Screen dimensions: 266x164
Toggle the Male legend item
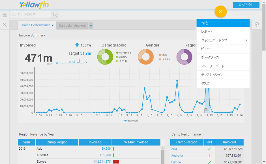[x=163, y=55]
